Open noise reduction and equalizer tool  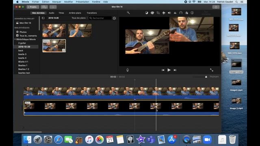click(x=175, y=13)
